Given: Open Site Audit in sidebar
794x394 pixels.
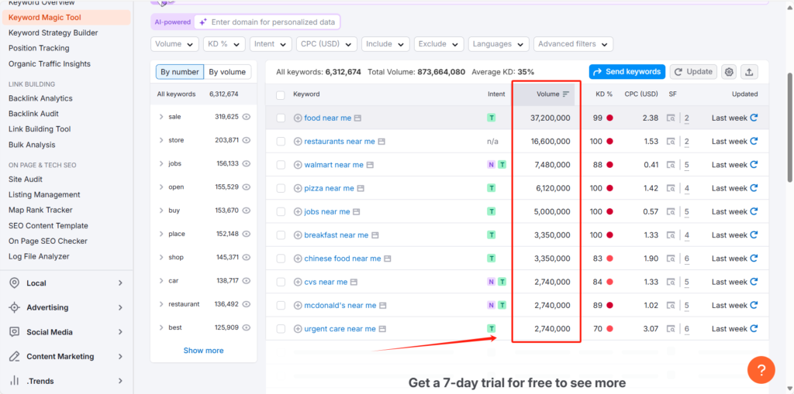Looking at the screenshot, I should point(26,179).
